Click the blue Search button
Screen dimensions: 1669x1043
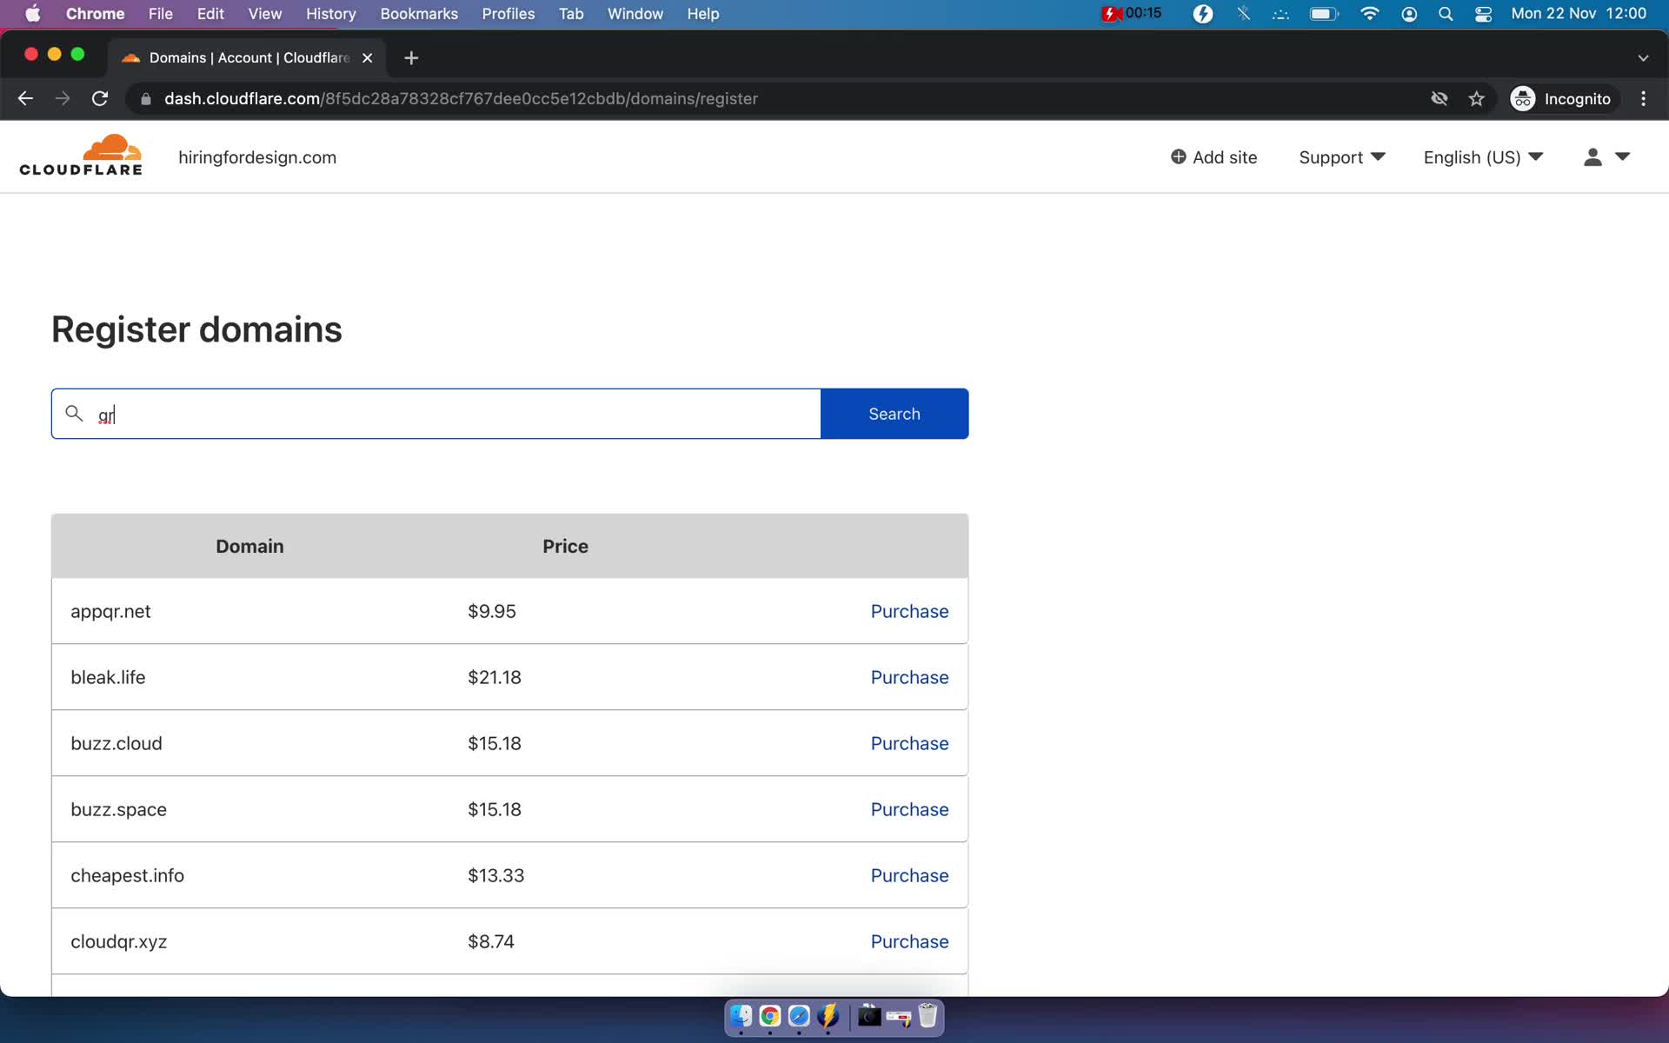point(894,414)
